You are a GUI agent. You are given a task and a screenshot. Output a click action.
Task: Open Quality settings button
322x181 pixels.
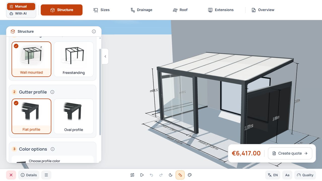(x=305, y=175)
